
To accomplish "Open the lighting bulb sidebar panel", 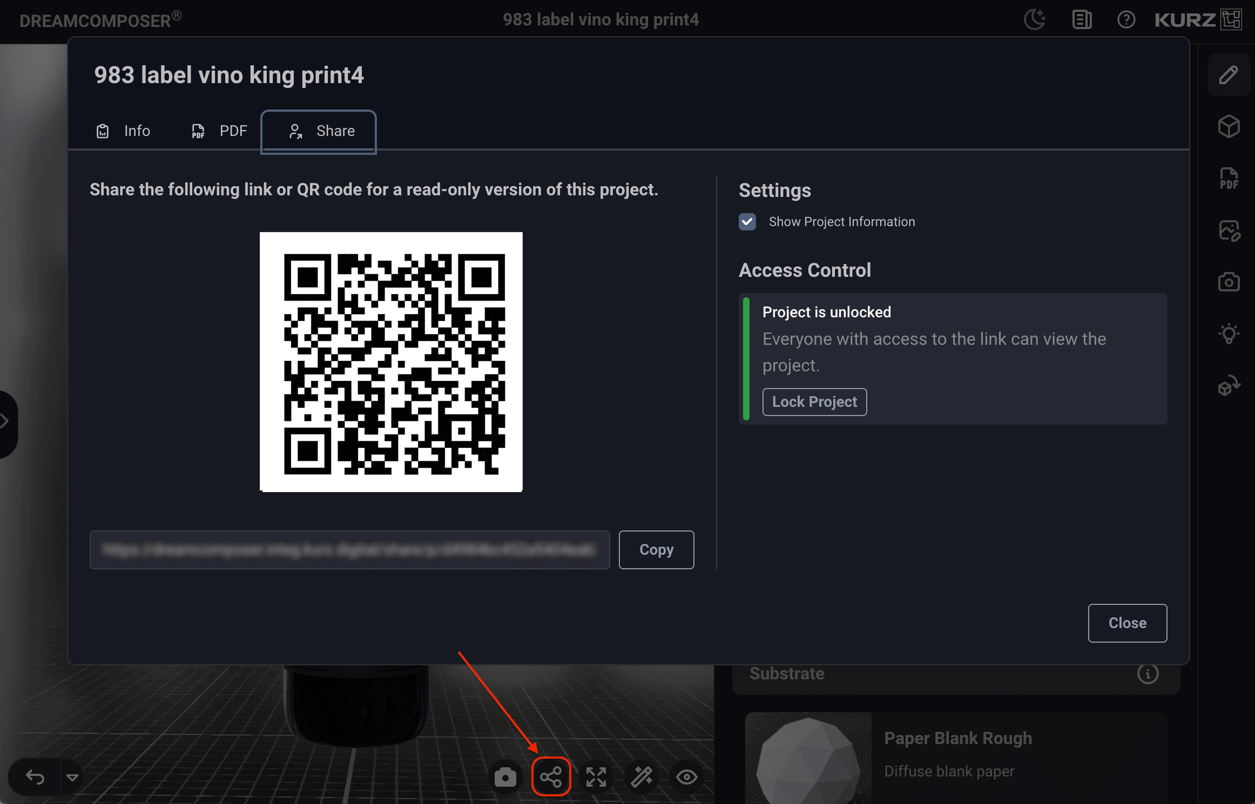I will tap(1229, 333).
